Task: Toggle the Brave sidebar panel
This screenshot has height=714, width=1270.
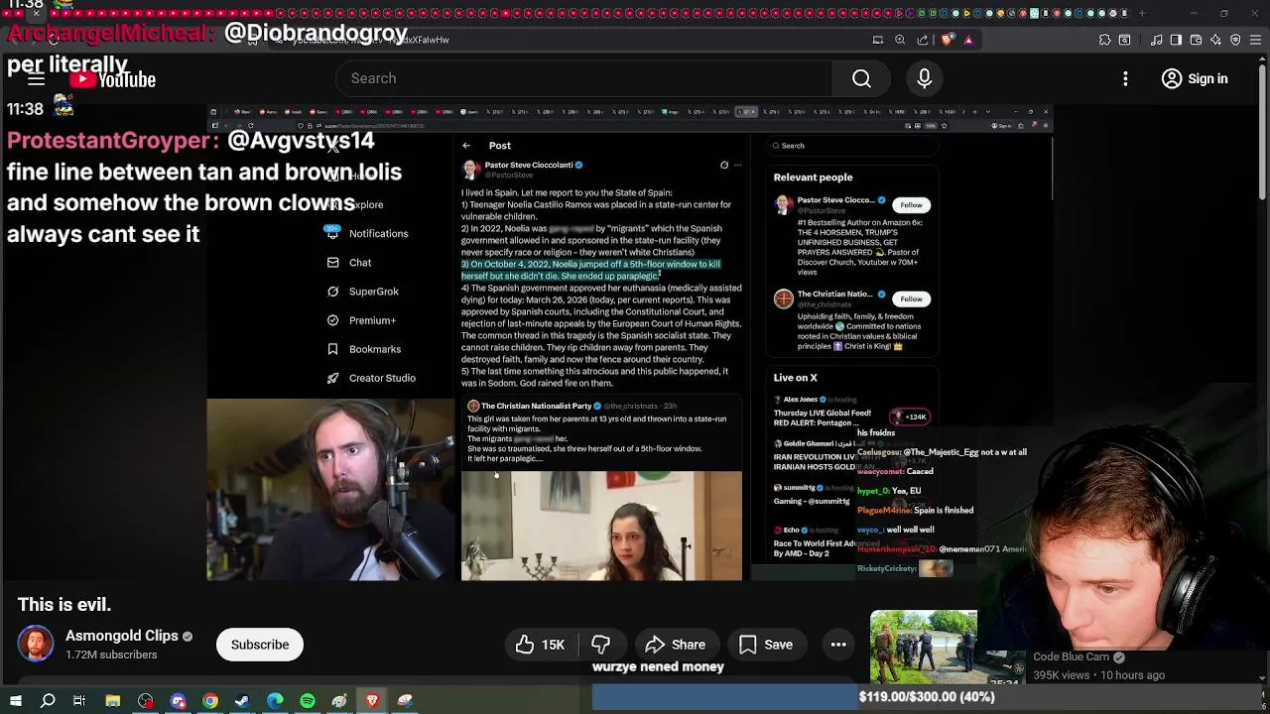Action: (x=1176, y=40)
